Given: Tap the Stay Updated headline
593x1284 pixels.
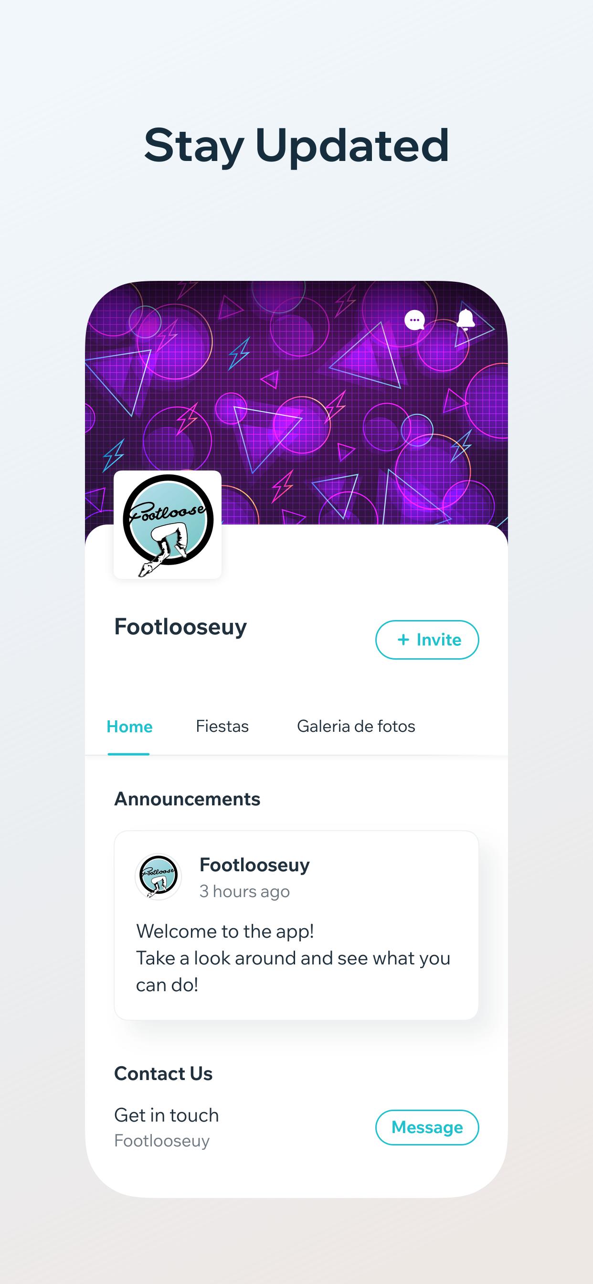Looking at the screenshot, I should pyautogui.click(x=296, y=146).
